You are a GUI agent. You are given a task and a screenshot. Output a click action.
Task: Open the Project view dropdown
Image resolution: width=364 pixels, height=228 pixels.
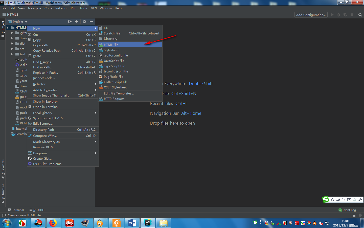[18, 22]
